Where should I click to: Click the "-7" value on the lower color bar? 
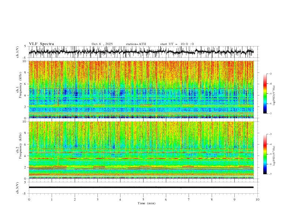point(270,174)
